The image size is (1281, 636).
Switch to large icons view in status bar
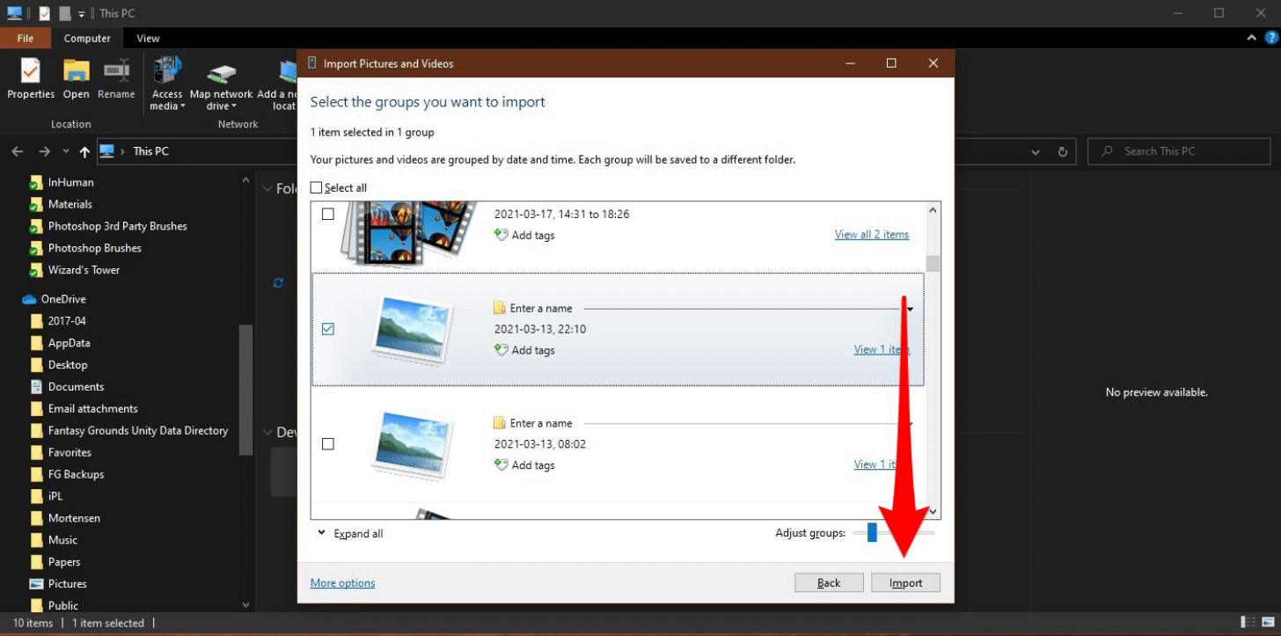[x=1267, y=623]
